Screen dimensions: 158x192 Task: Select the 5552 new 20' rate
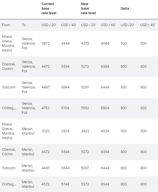click(85, 108)
